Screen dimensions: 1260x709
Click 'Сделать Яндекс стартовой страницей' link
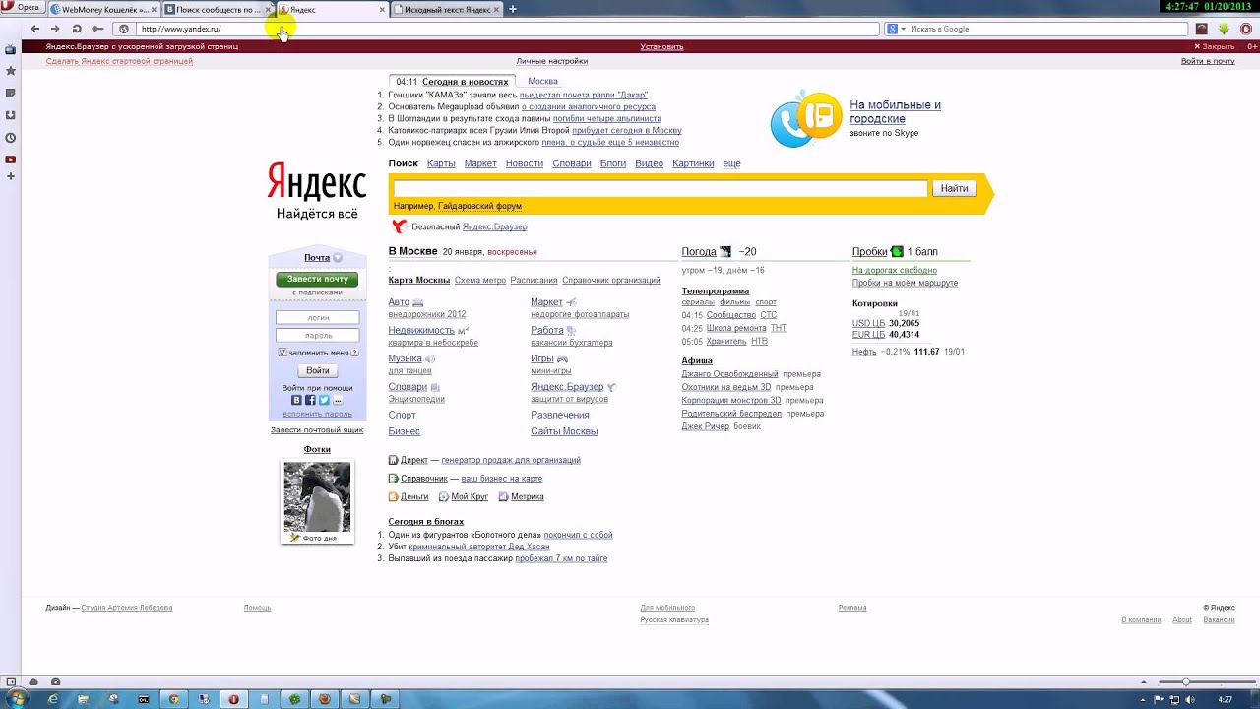click(119, 61)
